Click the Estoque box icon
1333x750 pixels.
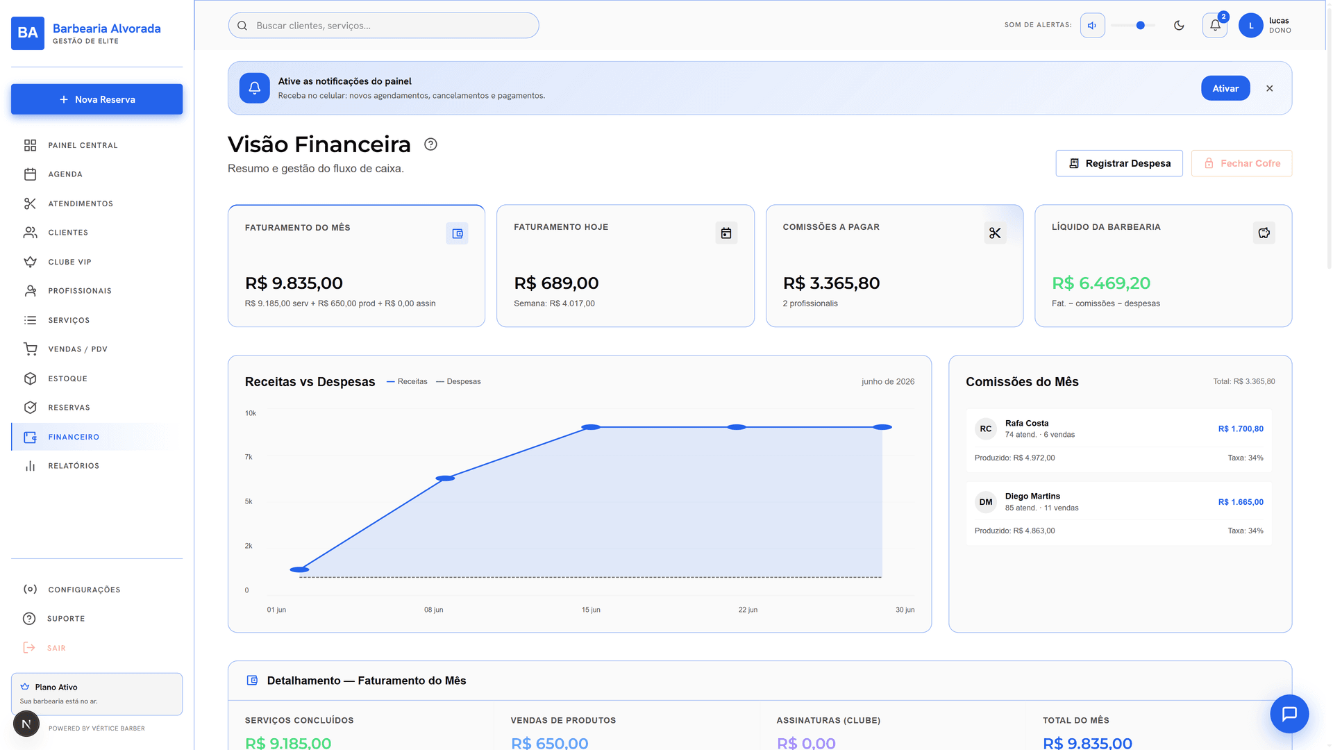30,378
